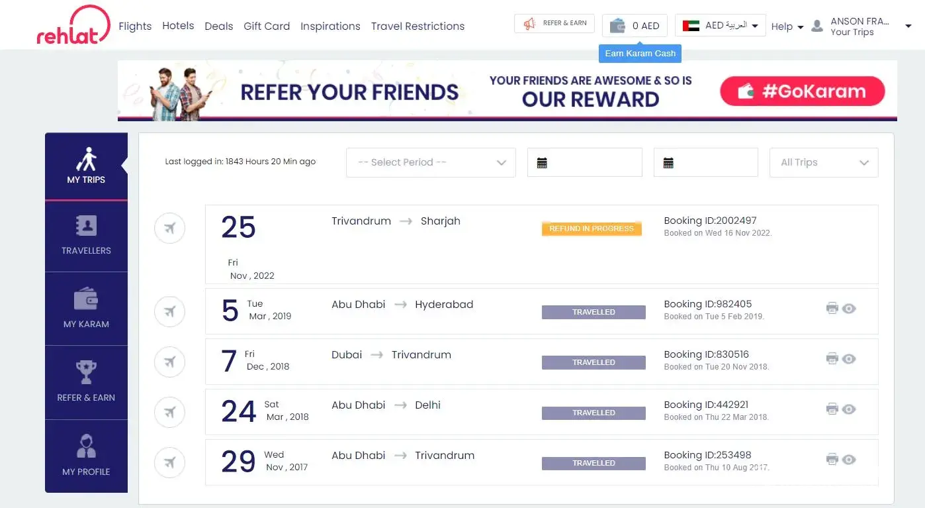
Task: Expand the Select Period dropdown
Action: pyautogui.click(x=431, y=162)
